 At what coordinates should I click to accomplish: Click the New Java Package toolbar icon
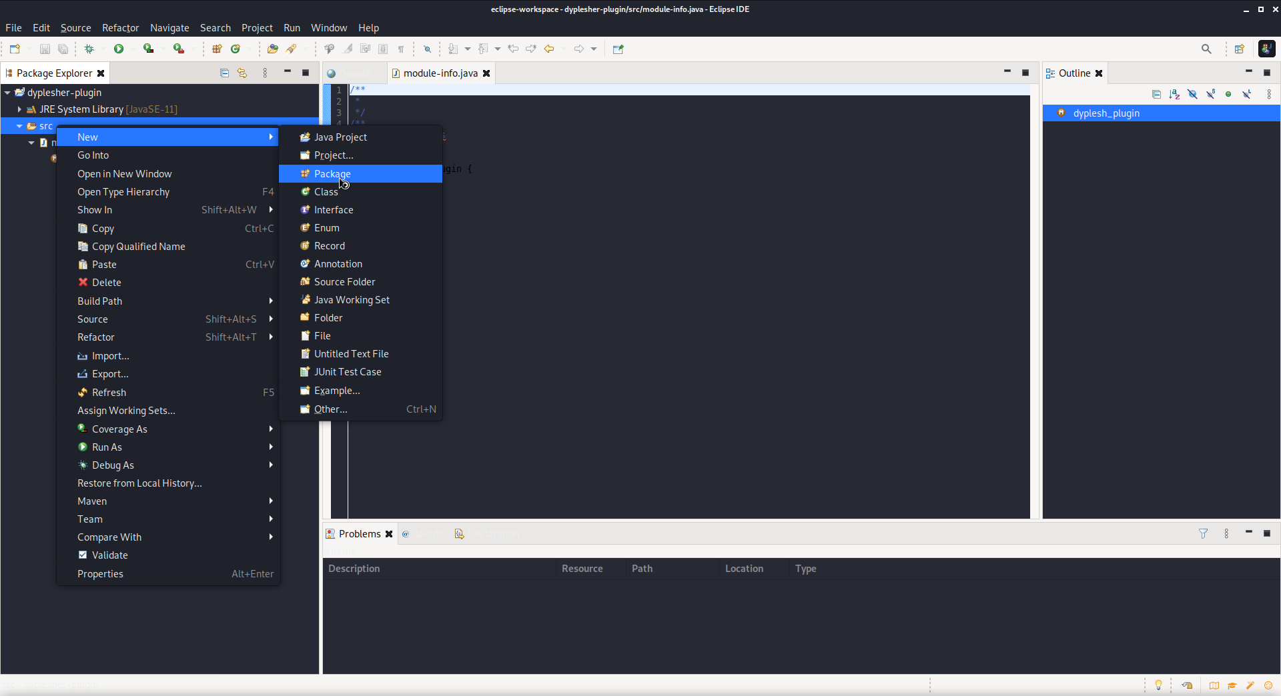(x=217, y=49)
